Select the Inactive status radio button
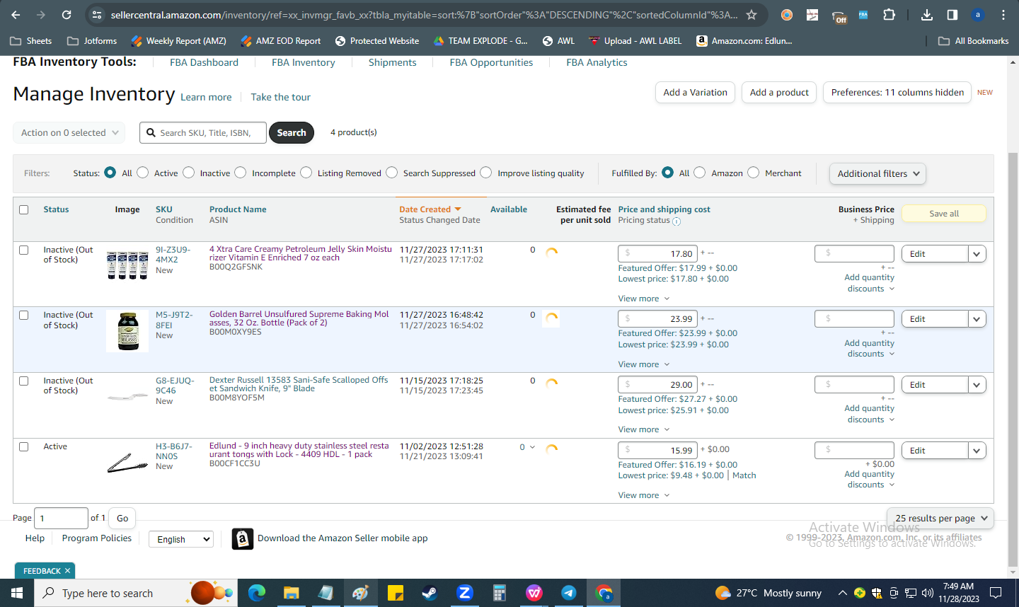Screen dimensions: 1019x607 click(189, 173)
